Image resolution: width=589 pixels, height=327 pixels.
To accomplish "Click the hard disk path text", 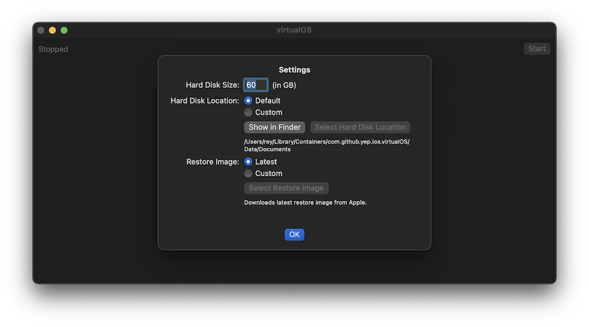I will pyautogui.click(x=326, y=146).
